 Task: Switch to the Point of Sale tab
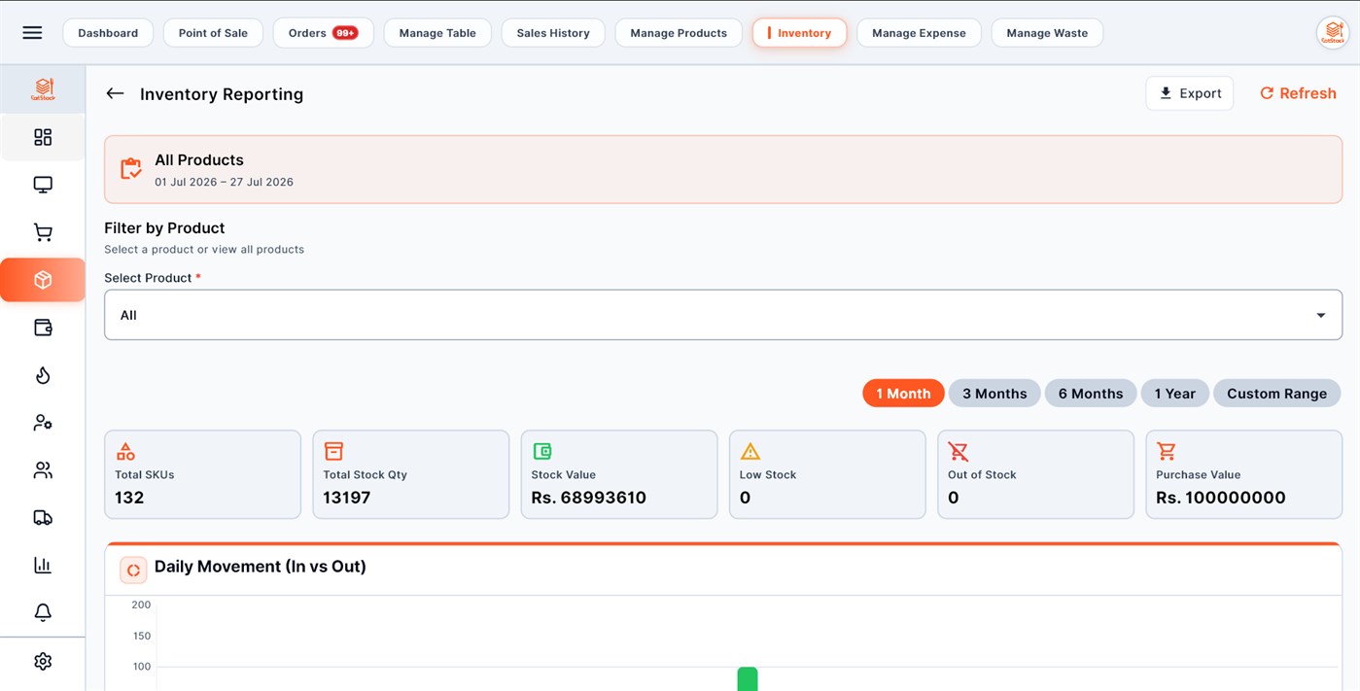213,33
